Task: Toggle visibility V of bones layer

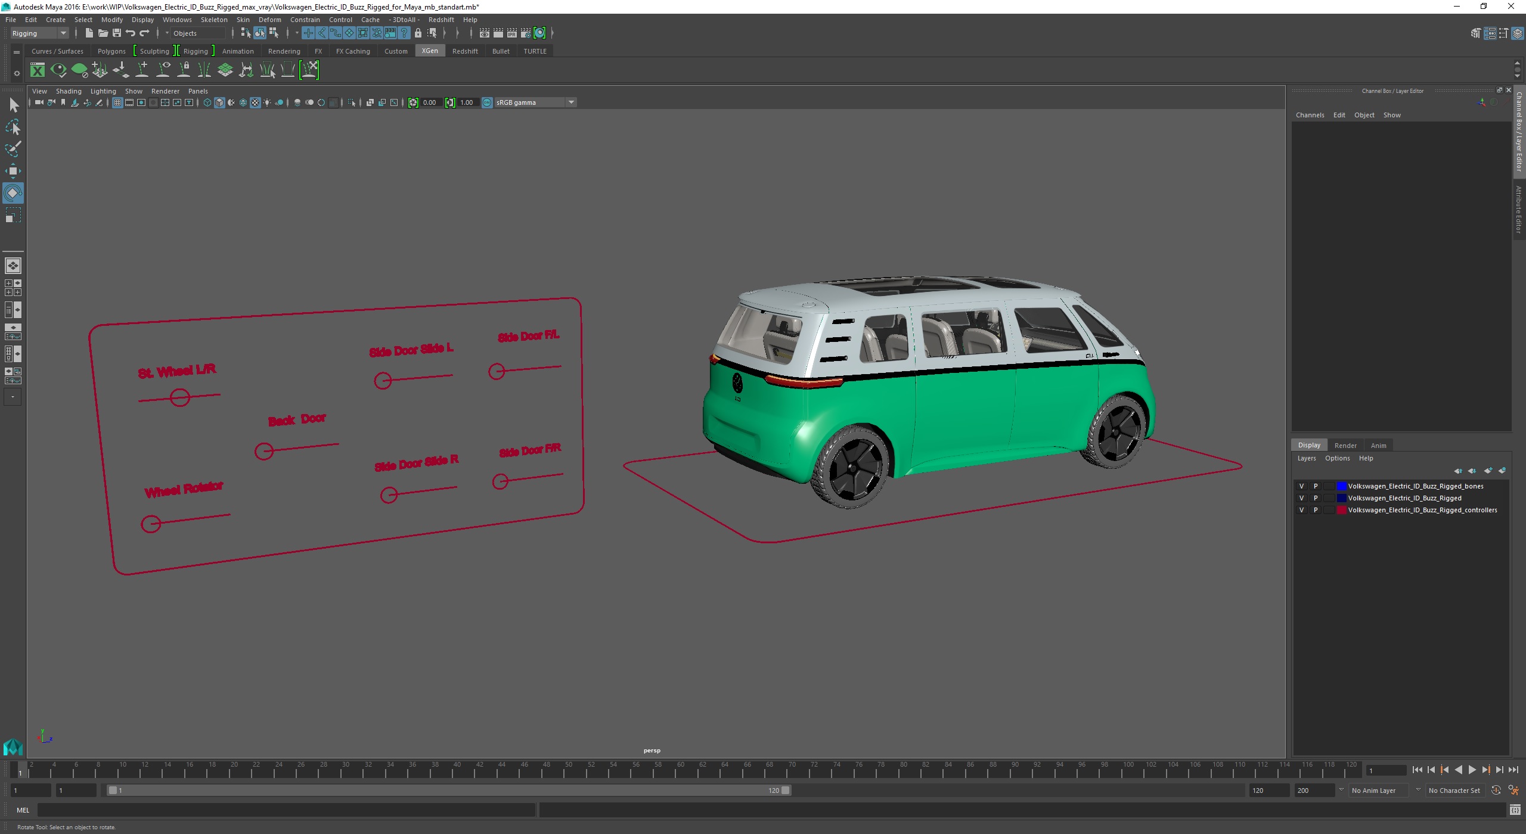Action: tap(1301, 486)
